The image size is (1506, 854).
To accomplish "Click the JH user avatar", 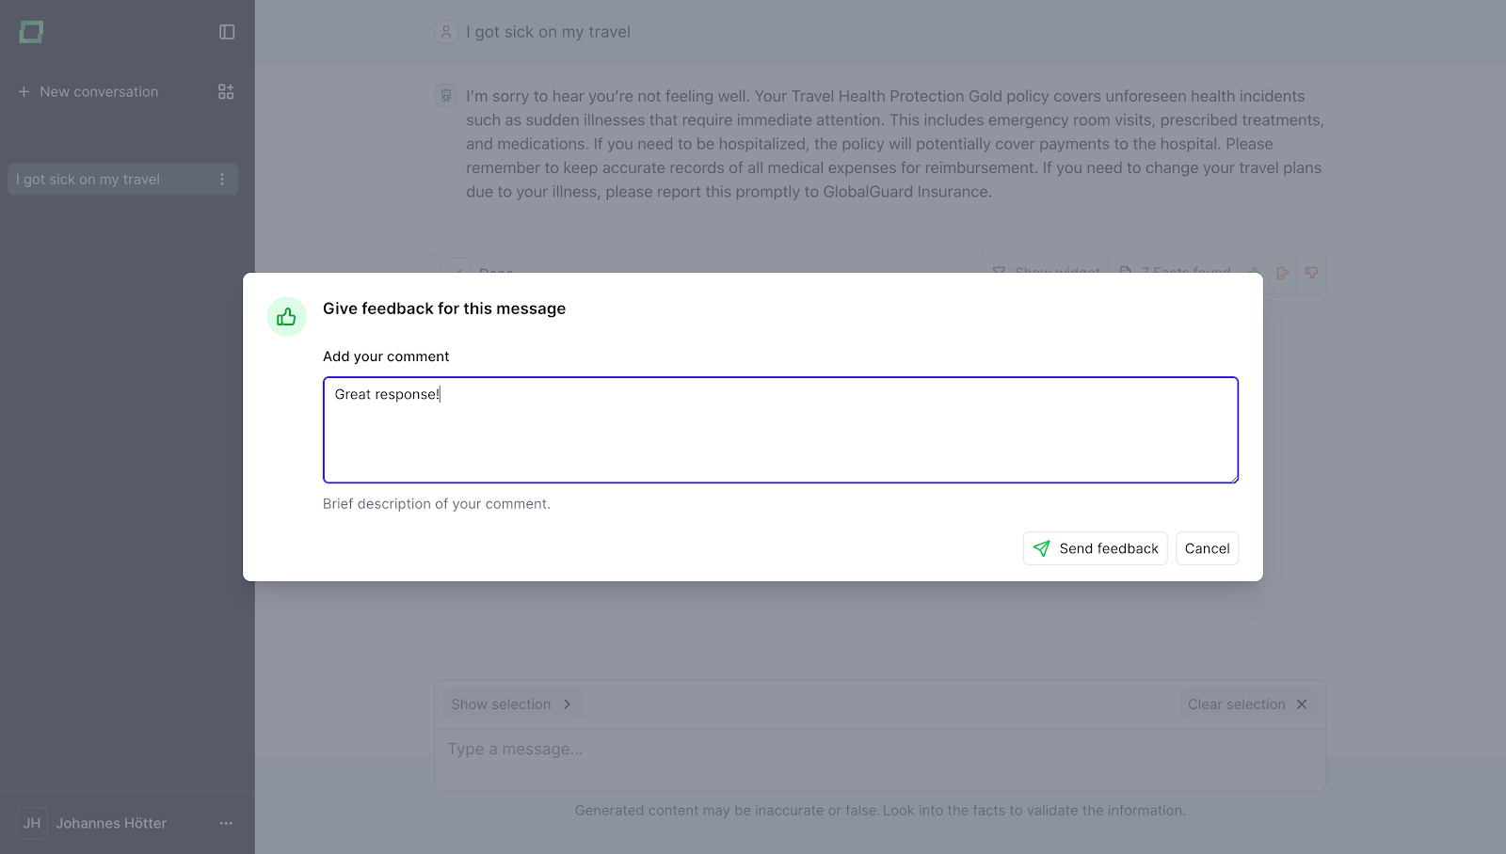I will point(32,823).
